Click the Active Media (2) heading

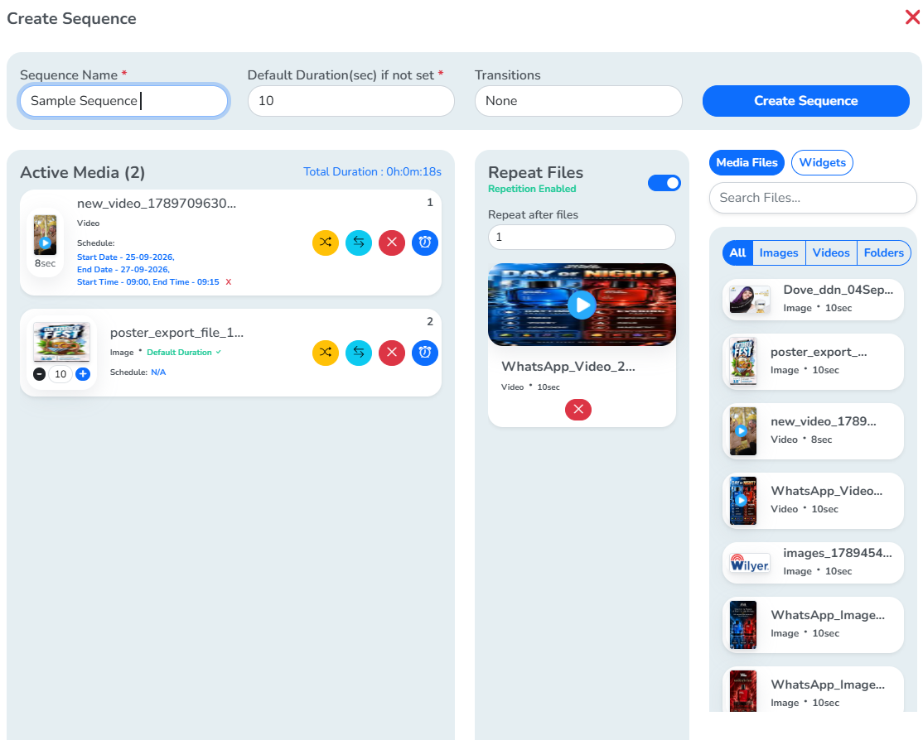pyautogui.click(x=82, y=172)
